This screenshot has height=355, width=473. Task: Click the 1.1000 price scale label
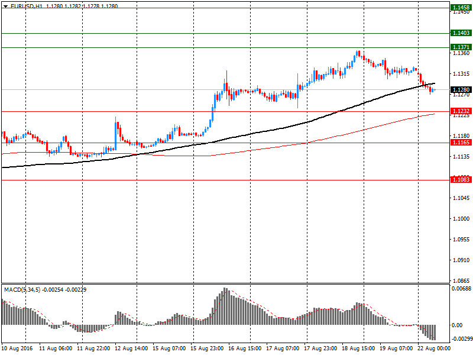click(x=461, y=219)
